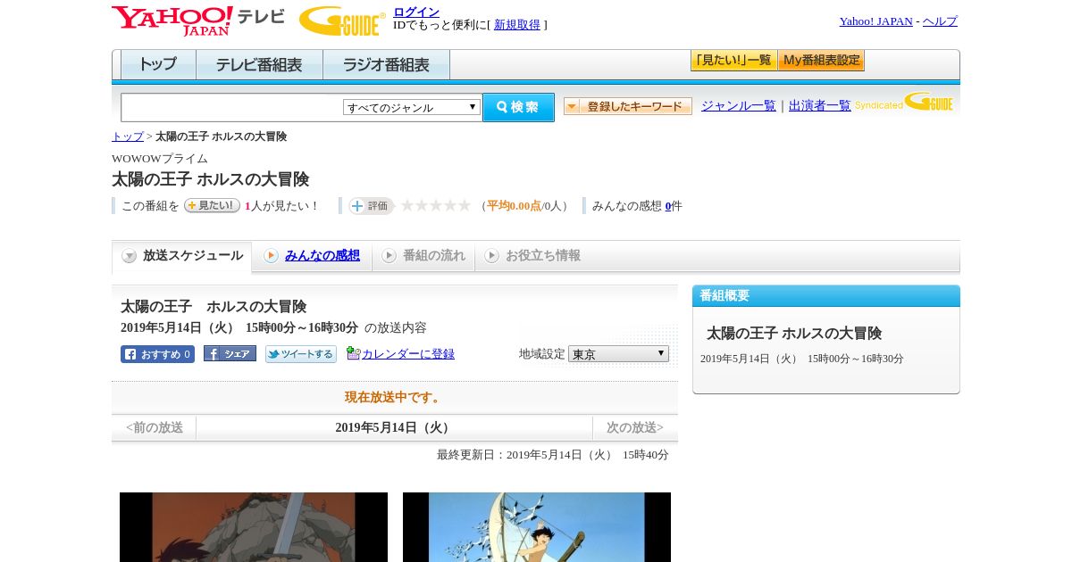Image resolution: width=1072 pixels, height=562 pixels.
Task: Click the Facebook シェア button
Action: click(230, 353)
